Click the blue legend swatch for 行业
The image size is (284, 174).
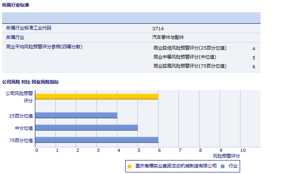coord(222,166)
